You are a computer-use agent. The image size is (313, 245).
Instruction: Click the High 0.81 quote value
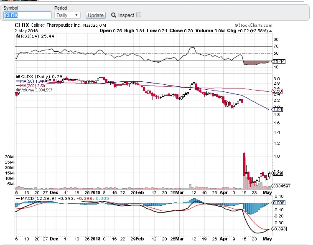tap(134, 31)
